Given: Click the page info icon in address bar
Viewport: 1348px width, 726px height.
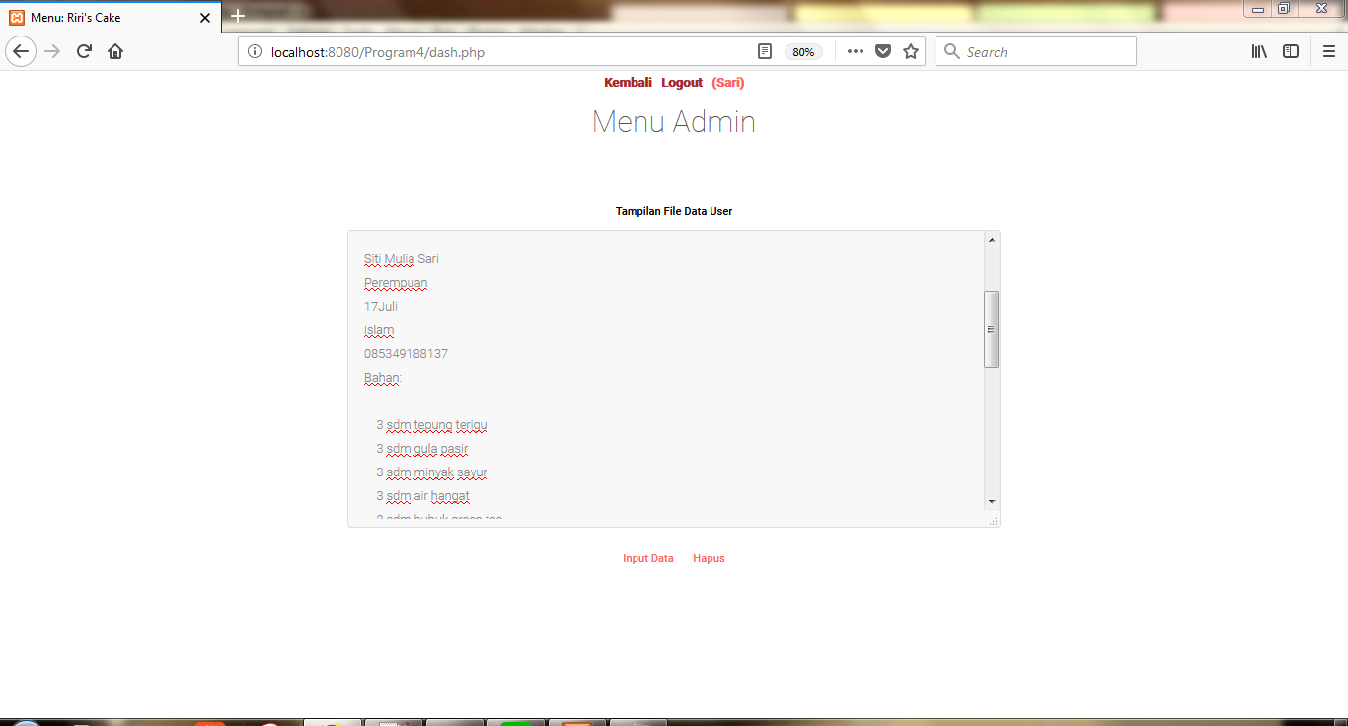Looking at the screenshot, I should coord(256,51).
